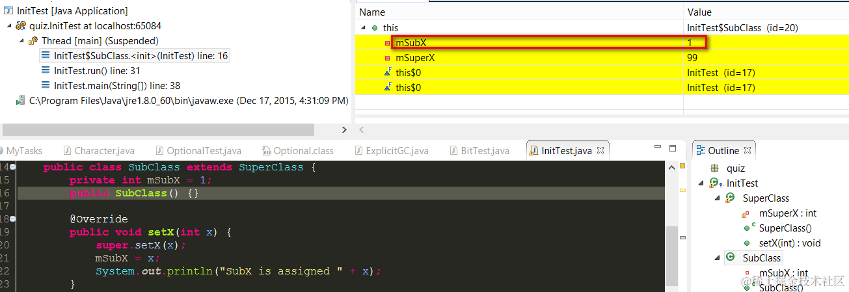
Task: Select the quiz package in Outline
Action: click(736, 168)
